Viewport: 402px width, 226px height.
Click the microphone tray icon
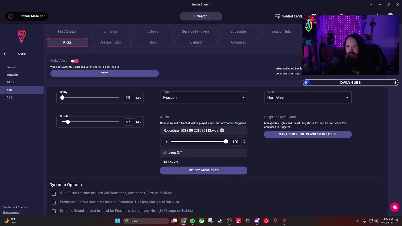coord(364,221)
